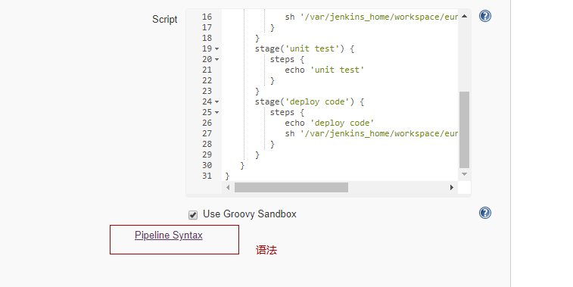Screen dimensions: 573x287
Task: Click the horizontal scrollbar thumb in editor
Action: click(x=291, y=188)
